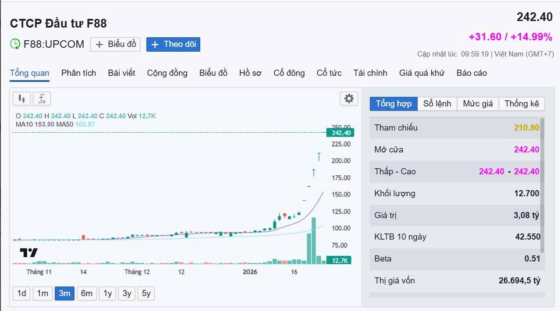Open the fx indicators icon
This screenshot has height=311, width=560.
pyautogui.click(x=42, y=99)
